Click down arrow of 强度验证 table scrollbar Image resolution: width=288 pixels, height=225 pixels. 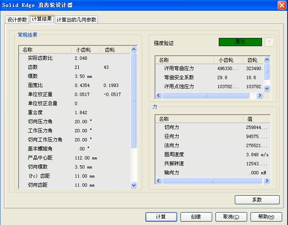[x=267, y=88]
